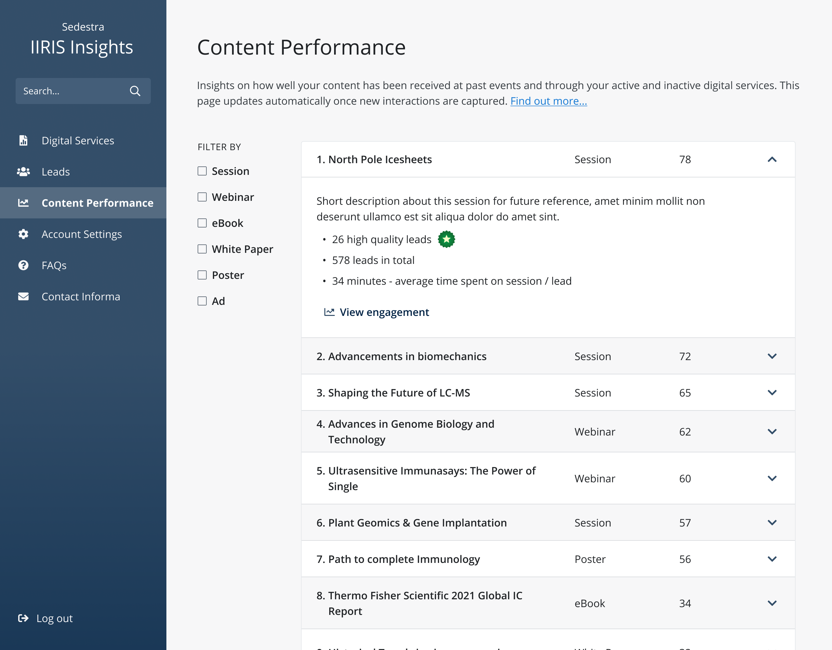Expand Advances in Genome Biology row chevron
This screenshot has height=650, width=832.
pos(772,432)
